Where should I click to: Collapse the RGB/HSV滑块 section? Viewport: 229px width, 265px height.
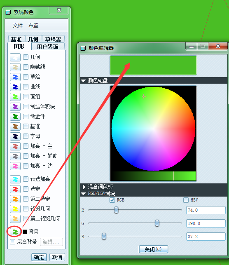coord(83,194)
